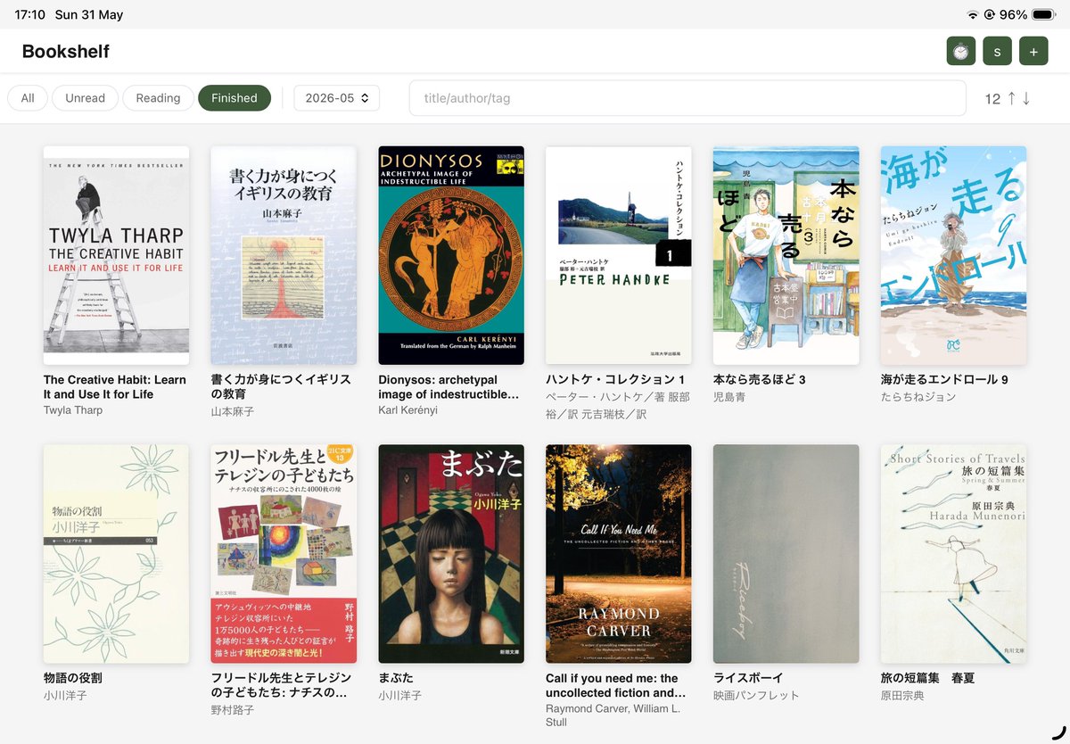Viewport: 1070px width, 744px height.
Task: Click the author name たらちねジョン
Action: click(918, 397)
